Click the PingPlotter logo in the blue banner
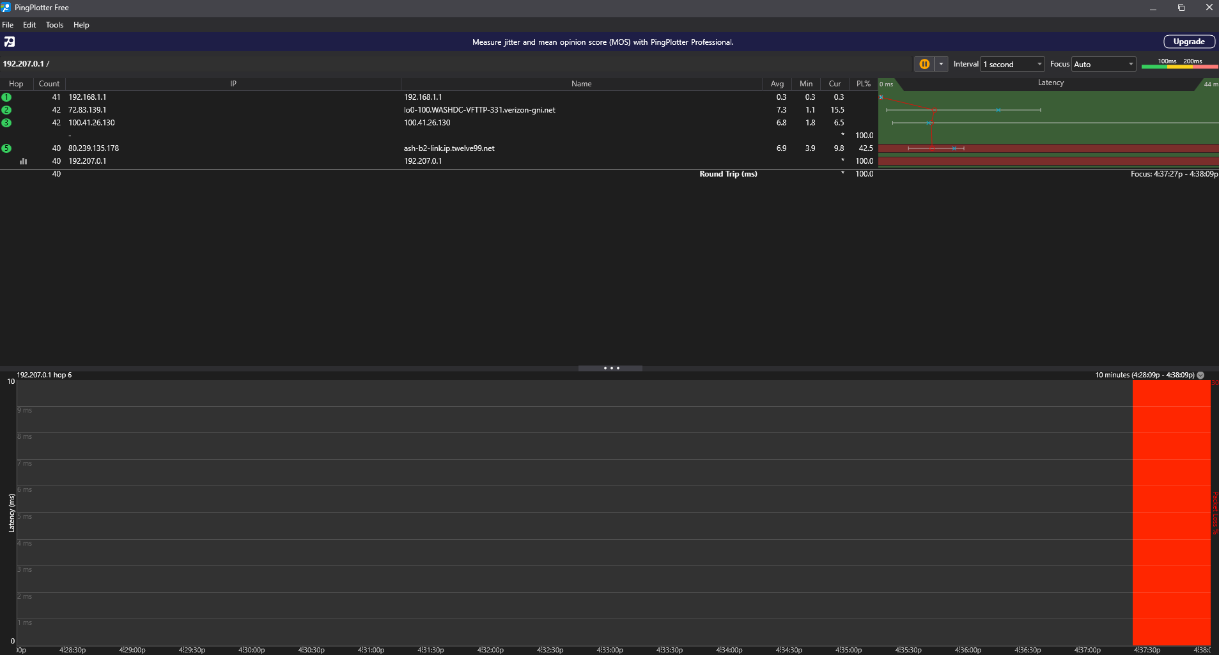Image resolution: width=1219 pixels, height=655 pixels. 10,42
